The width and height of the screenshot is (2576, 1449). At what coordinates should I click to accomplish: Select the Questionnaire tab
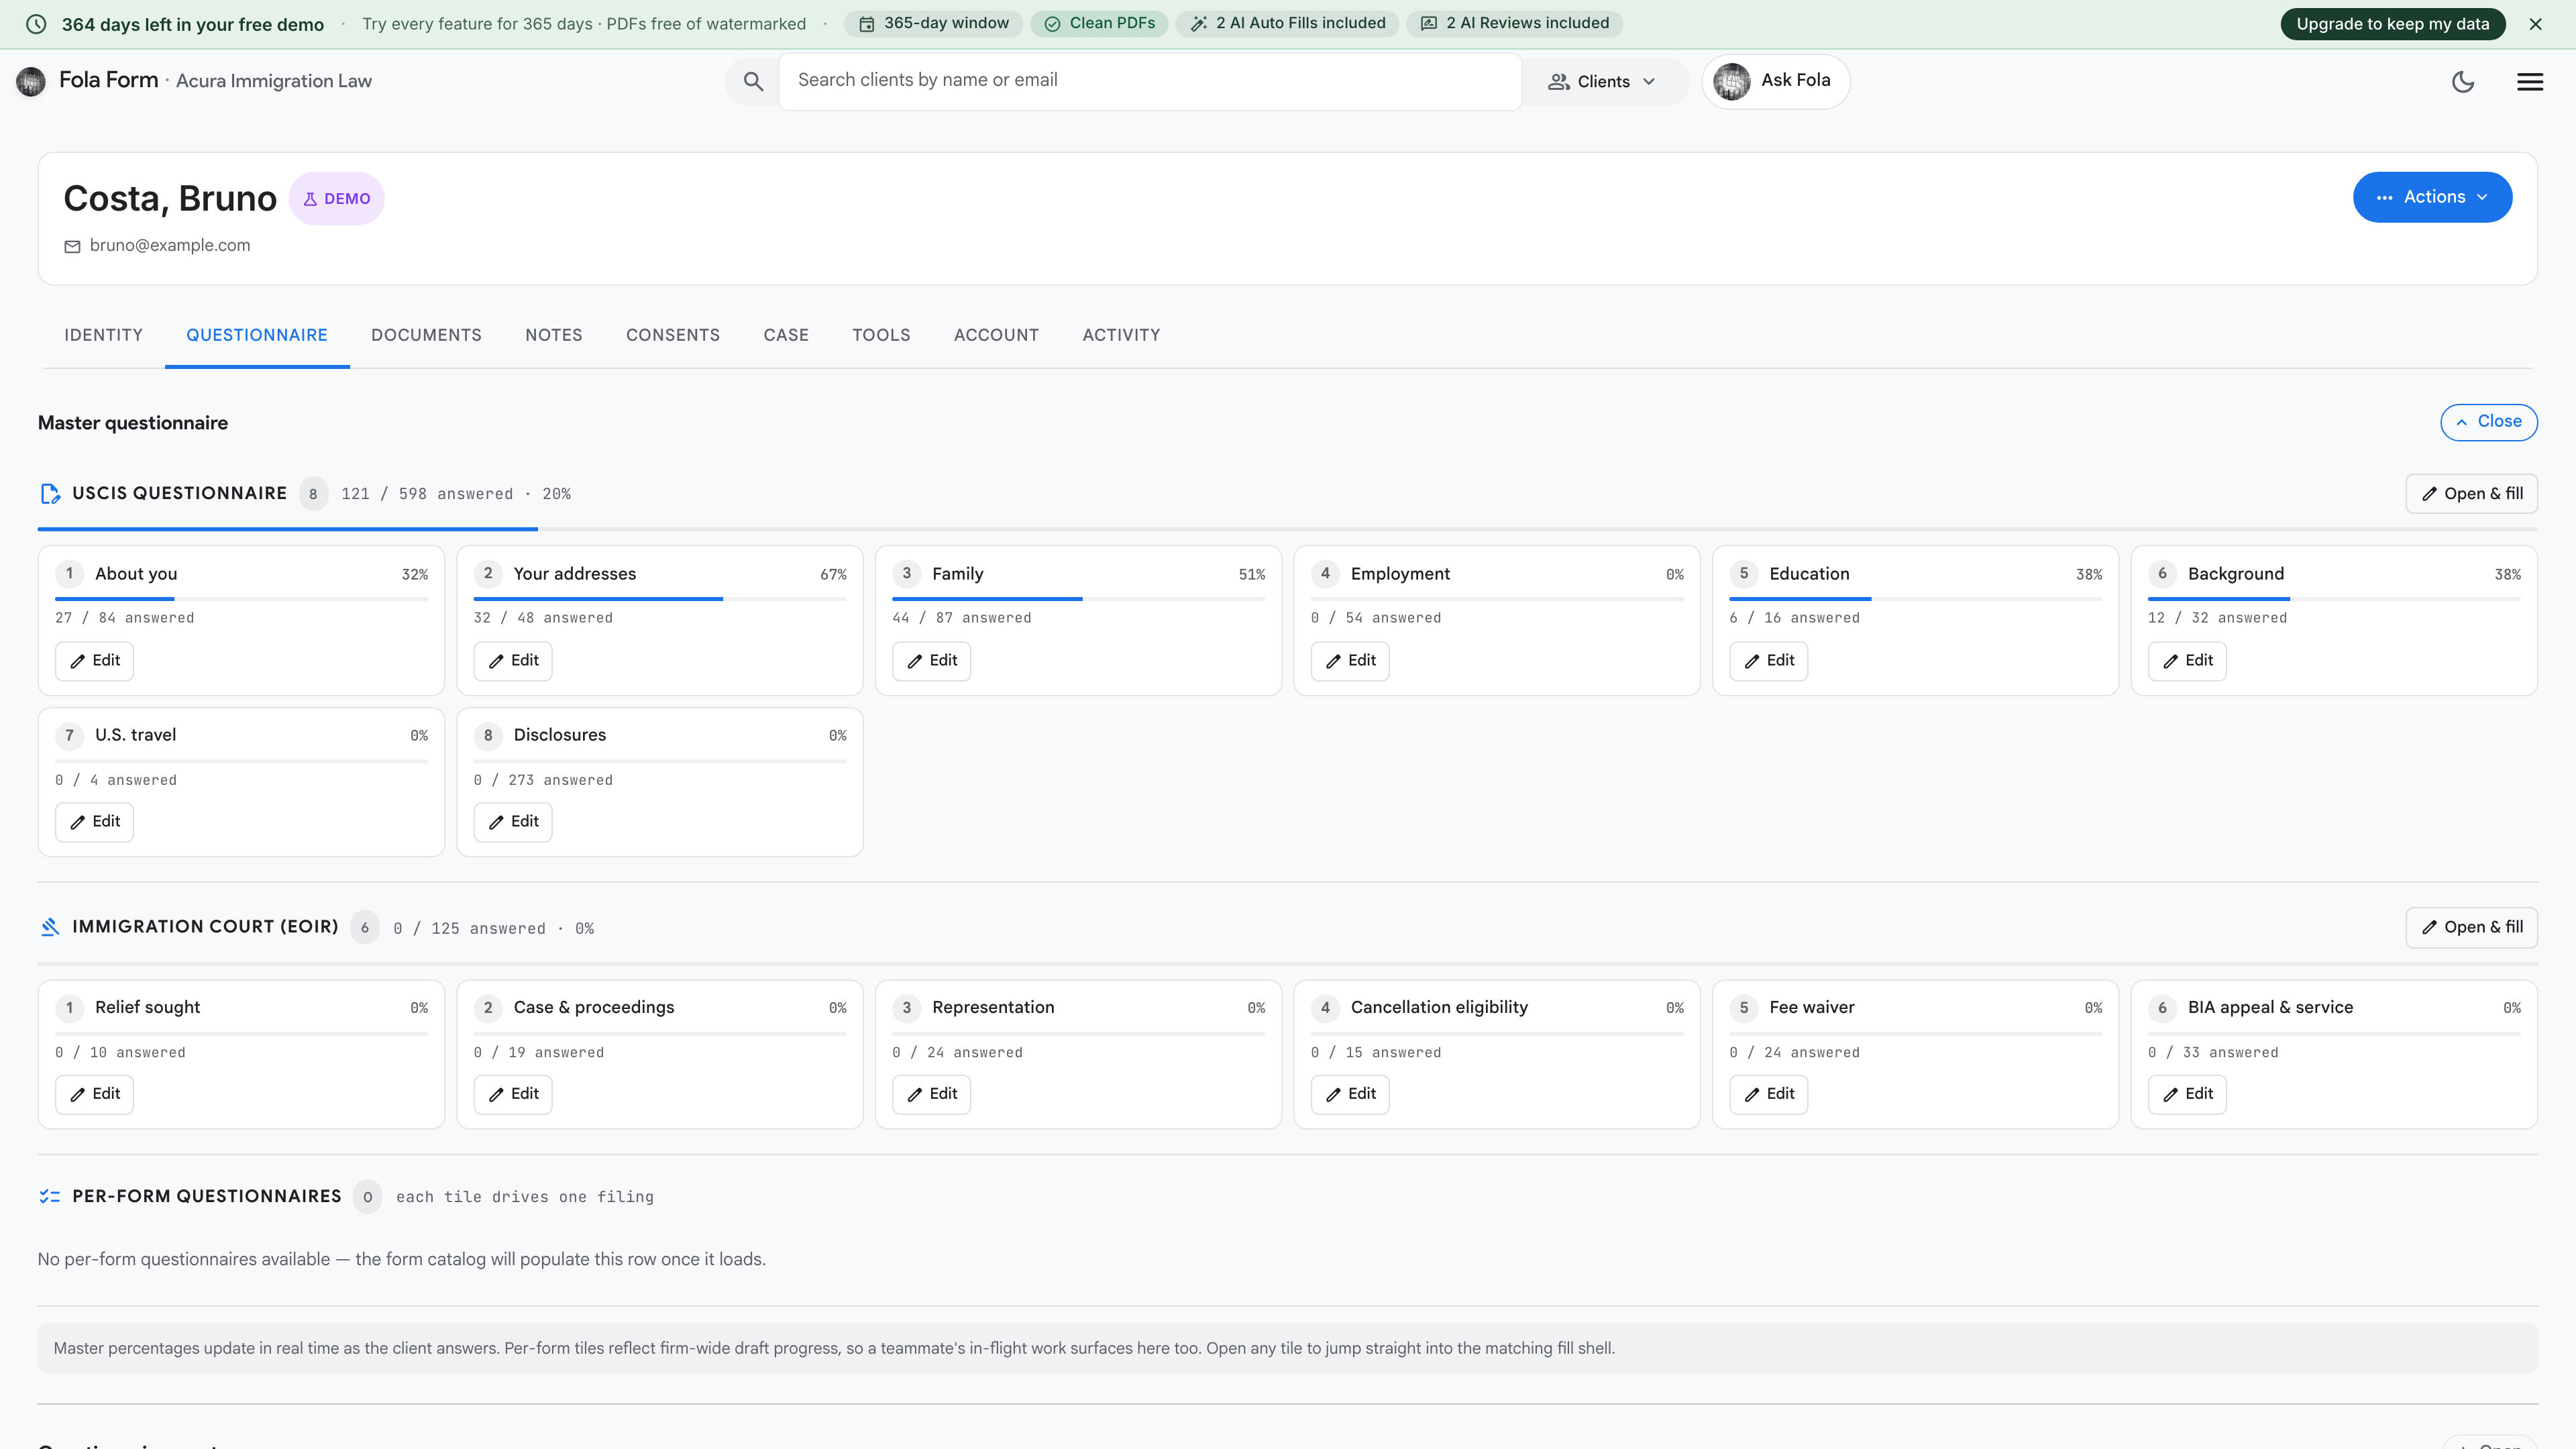[x=257, y=335]
